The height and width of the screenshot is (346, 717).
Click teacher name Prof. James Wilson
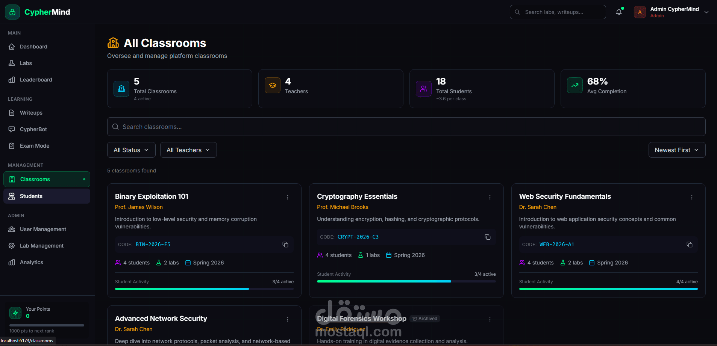coord(139,207)
